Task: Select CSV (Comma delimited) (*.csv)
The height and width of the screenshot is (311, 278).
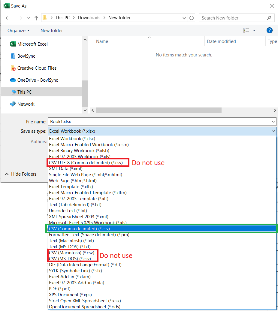Action: pos(162,229)
